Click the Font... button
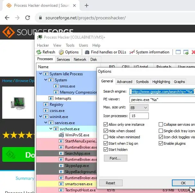The image size is (195, 193). [x=115, y=158]
